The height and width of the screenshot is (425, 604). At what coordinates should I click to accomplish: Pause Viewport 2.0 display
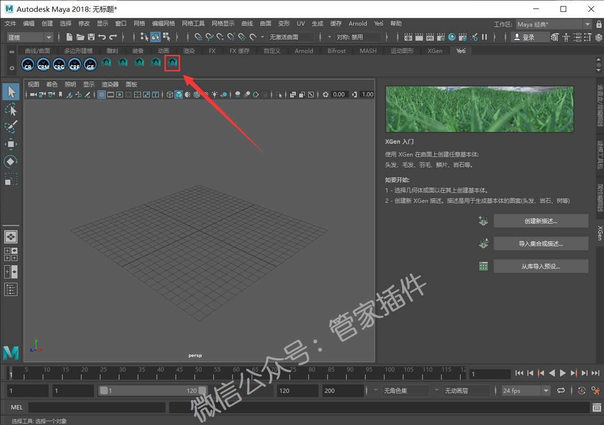click(x=484, y=37)
